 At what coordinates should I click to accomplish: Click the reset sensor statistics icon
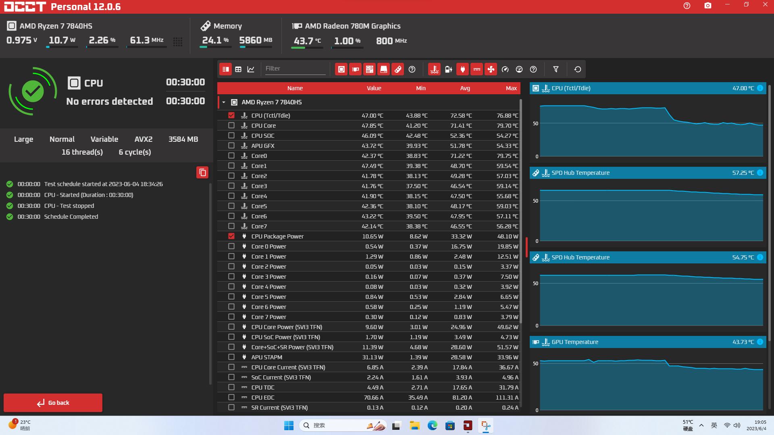pyautogui.click(x=577, y=69)
